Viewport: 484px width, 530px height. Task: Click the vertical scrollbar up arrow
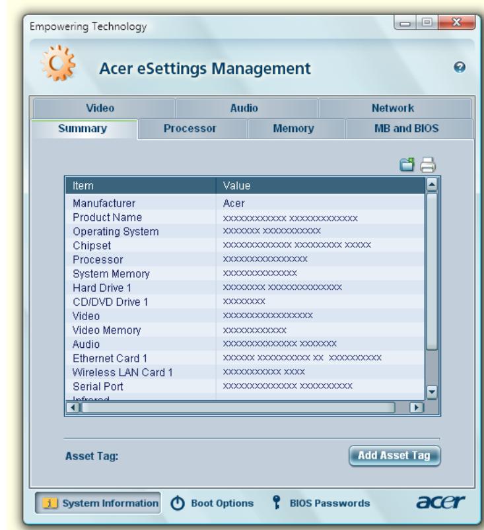click(432, 185)
